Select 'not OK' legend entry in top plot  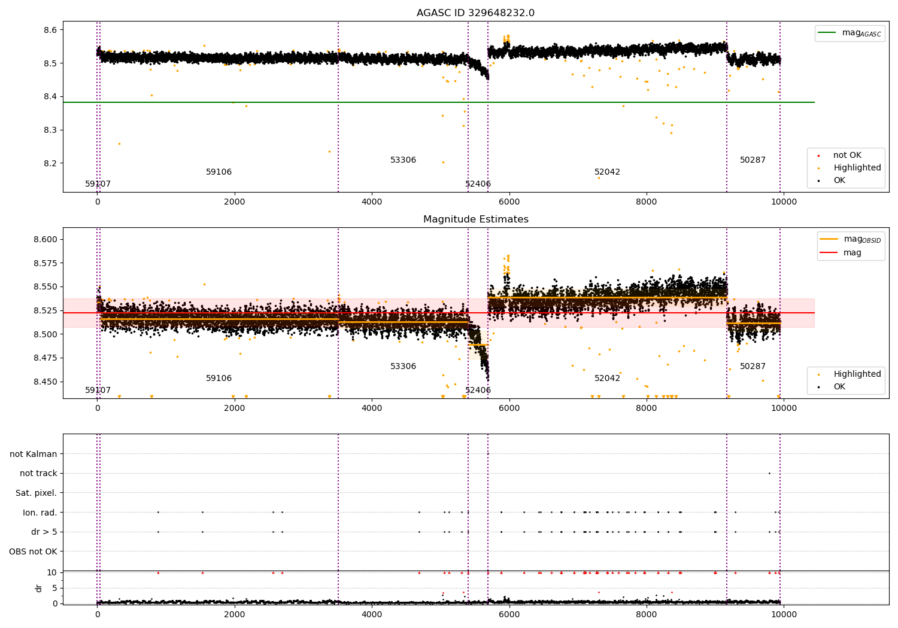click(x=847, y=156)
